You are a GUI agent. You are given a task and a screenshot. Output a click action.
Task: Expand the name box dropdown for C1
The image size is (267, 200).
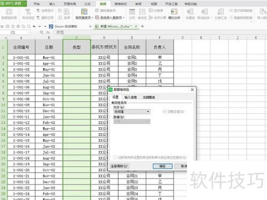tap(29, 33)
